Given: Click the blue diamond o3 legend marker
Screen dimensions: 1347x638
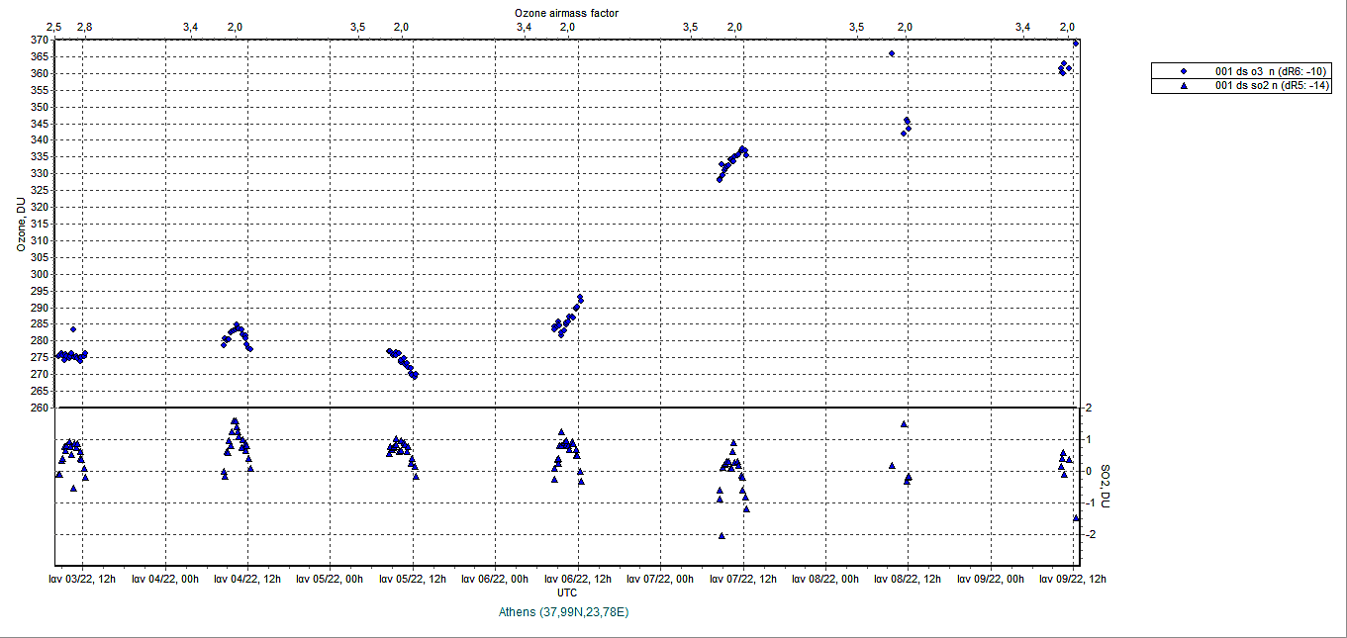Looking at the screenshot, I should tap(1183, 71).
